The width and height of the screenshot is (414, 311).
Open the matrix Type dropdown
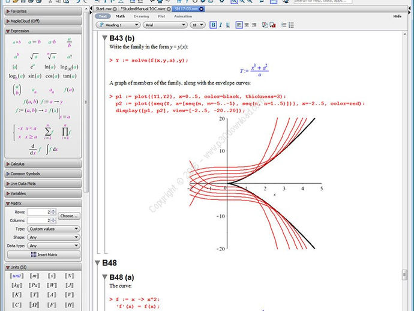pyautogui.click(x=53, y=229)
